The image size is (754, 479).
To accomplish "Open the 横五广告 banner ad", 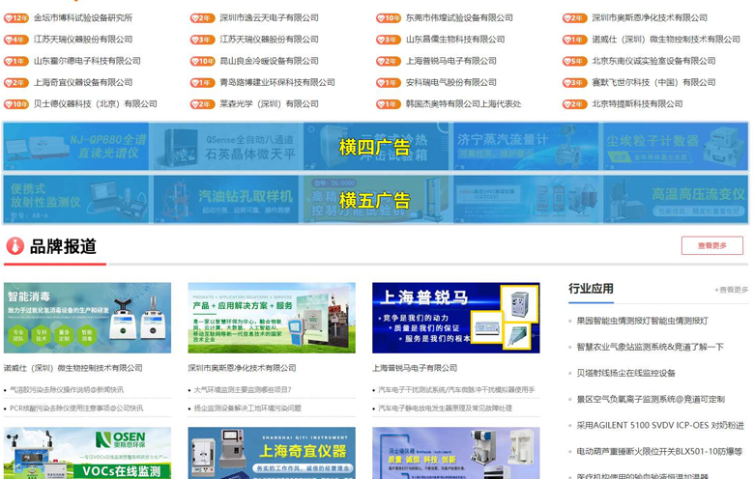I will pos(375,200).
